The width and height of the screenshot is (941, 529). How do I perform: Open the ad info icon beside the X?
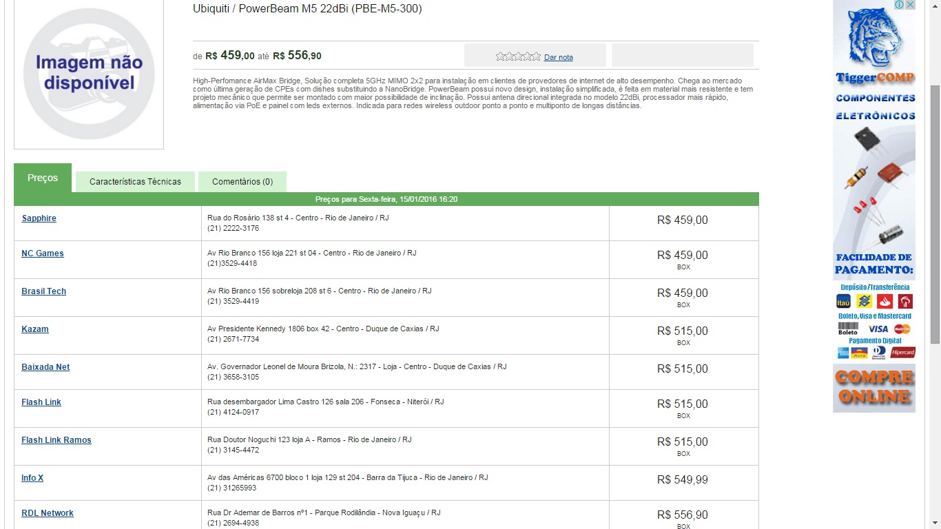tap(900, 5)
